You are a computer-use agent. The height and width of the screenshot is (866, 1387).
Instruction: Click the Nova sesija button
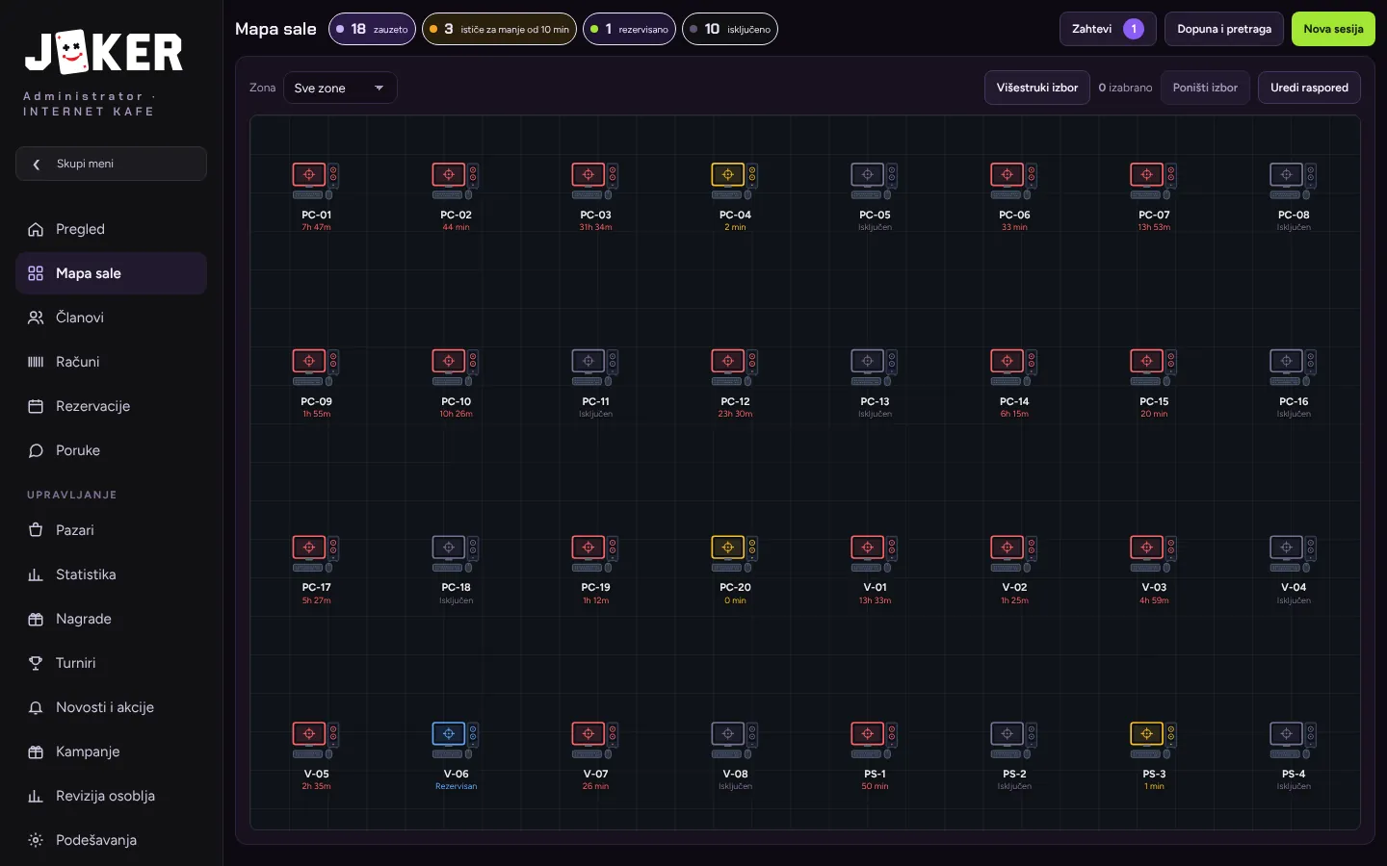[1333, 29]
